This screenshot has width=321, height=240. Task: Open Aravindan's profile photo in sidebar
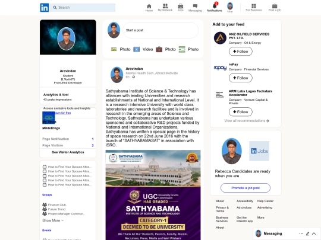click(x=66, y=39)
